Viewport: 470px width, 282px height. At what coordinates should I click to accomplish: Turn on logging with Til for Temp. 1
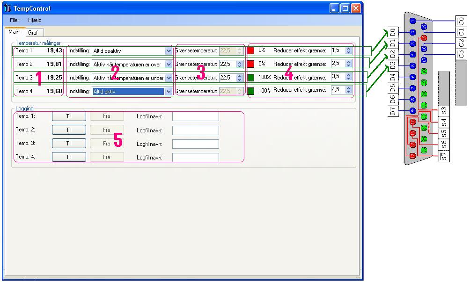pos(69,116)
